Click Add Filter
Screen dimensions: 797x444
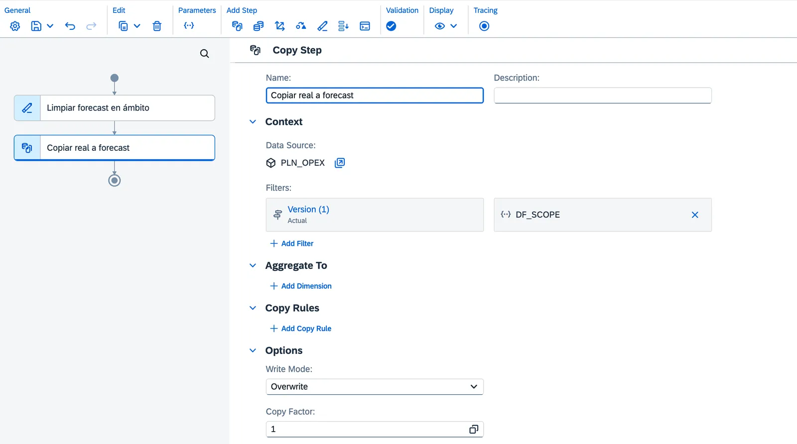(292, 243)
